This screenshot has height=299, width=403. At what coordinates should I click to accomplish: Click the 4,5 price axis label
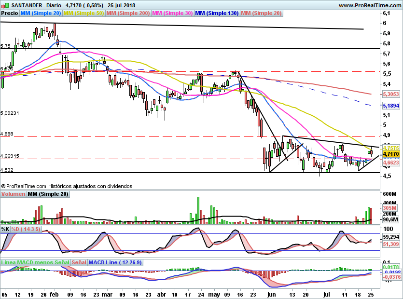386,176
